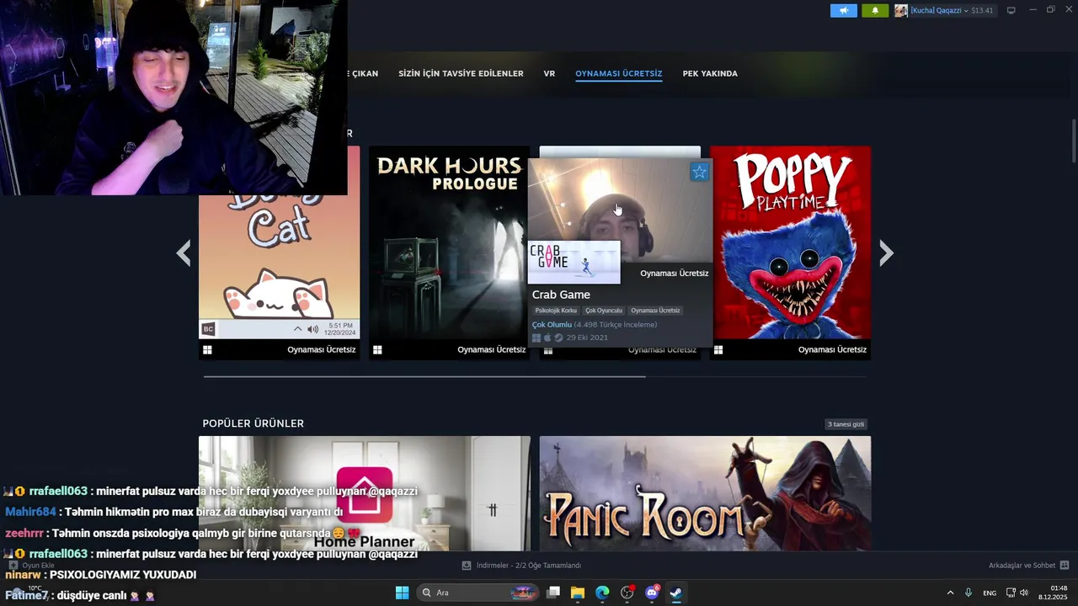Open the Windows Start menu
The image size is (1078, 606).
[402, 593]
